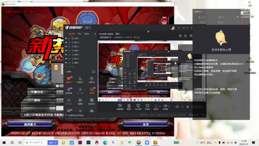Image resolution: width=259 pixels, height=146 pixels.
Task: Switch to the third scene tab
Action: (x=86, y=34)
